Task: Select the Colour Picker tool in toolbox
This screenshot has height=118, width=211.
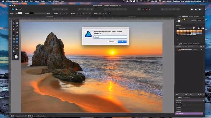Action: pyautogui.click(x=14, y=48)
